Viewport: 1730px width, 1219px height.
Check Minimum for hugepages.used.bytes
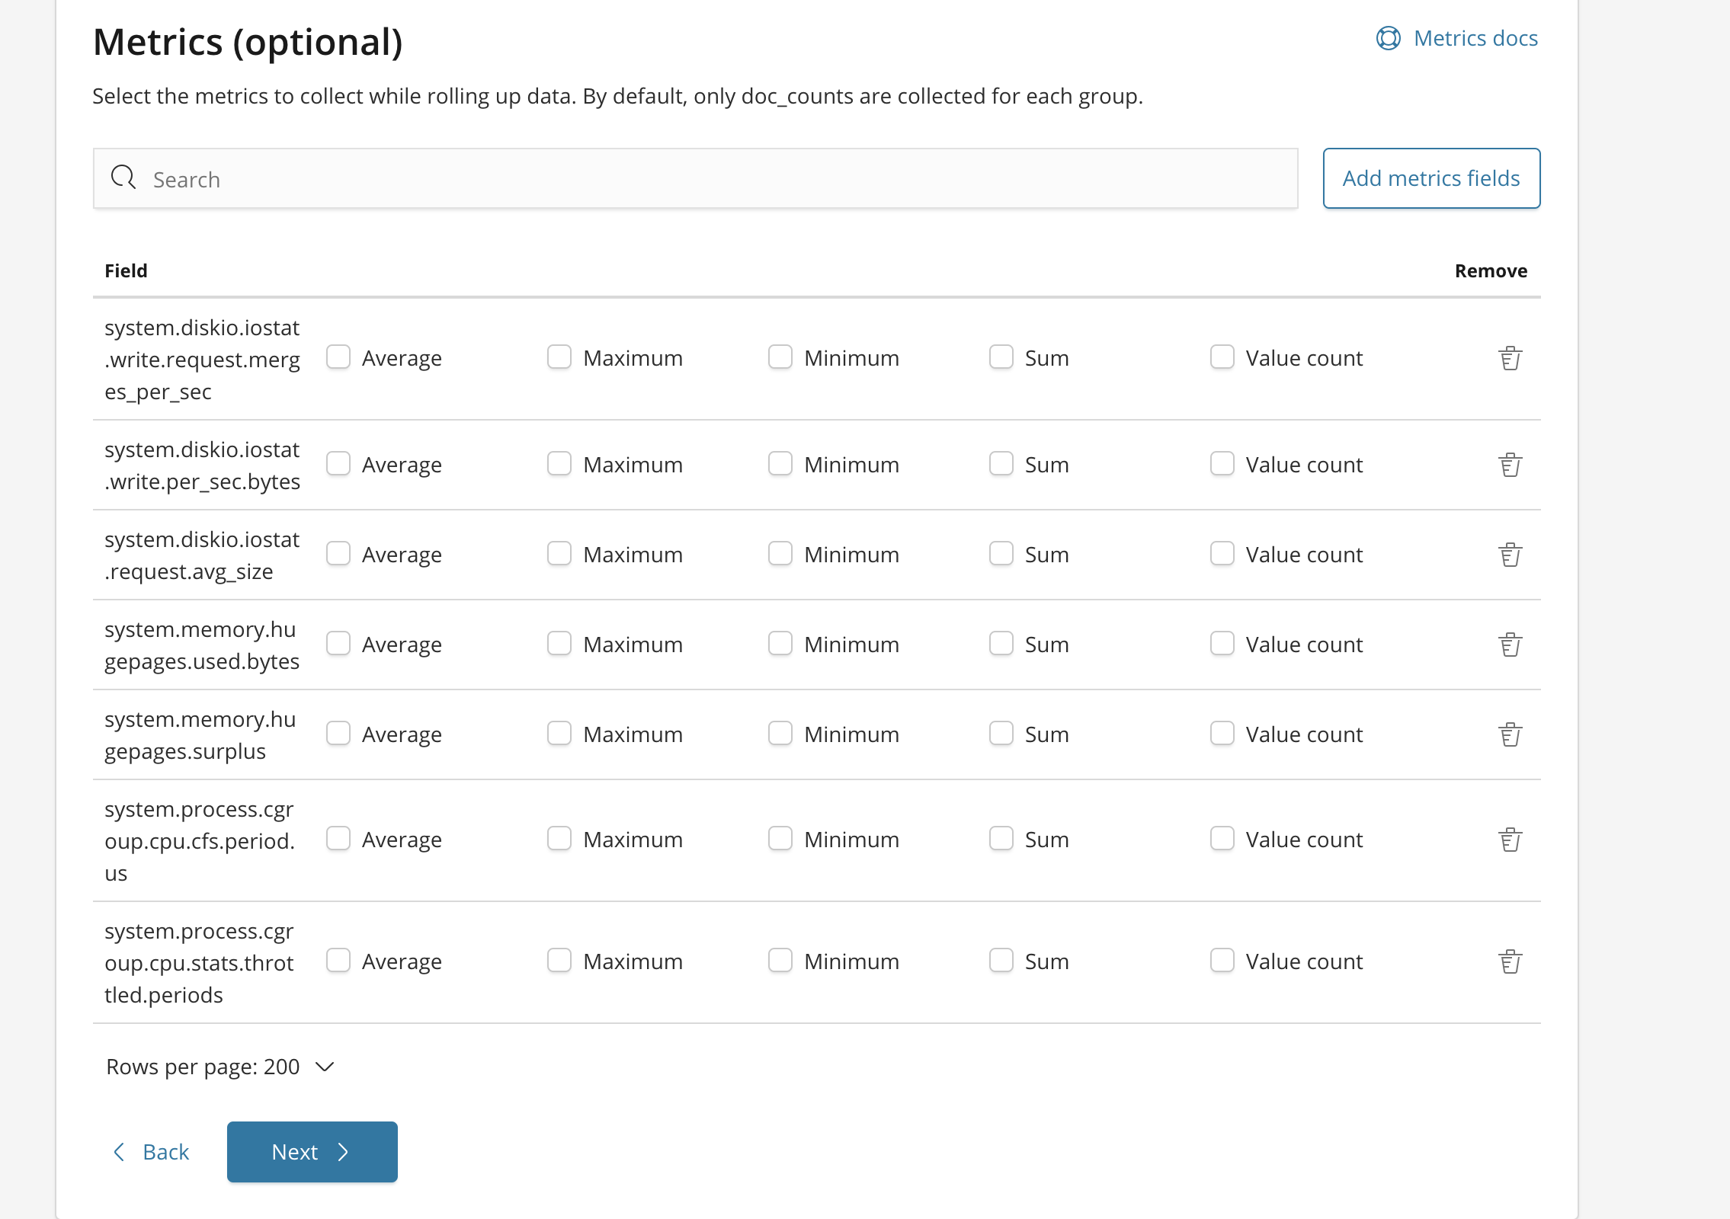pyautogui.click(x=780, y=644)
